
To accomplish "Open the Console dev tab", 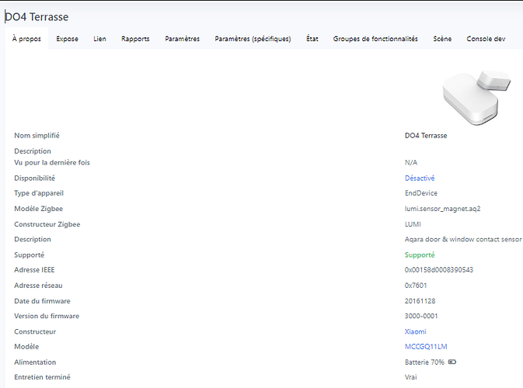I will tap(486, 39).
